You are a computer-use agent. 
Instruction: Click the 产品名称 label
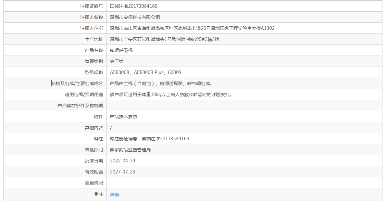94,50
